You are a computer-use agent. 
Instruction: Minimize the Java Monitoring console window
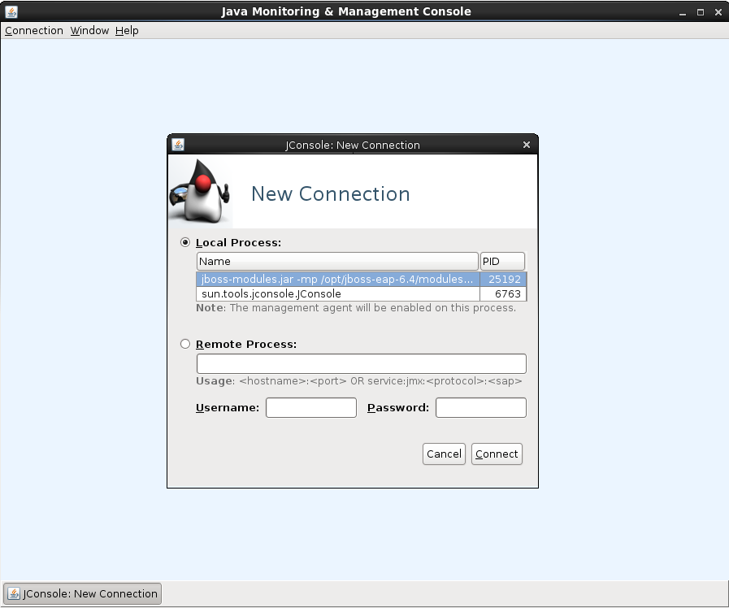click(683, 12)
